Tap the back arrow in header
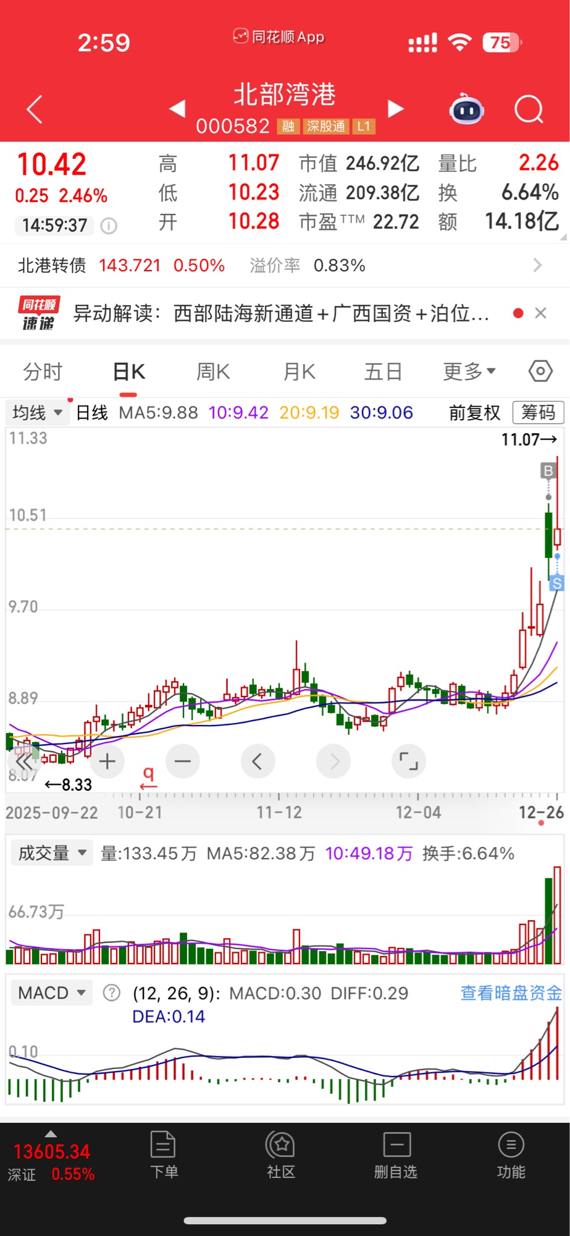The image size is (570, 1236). point(35,109)
